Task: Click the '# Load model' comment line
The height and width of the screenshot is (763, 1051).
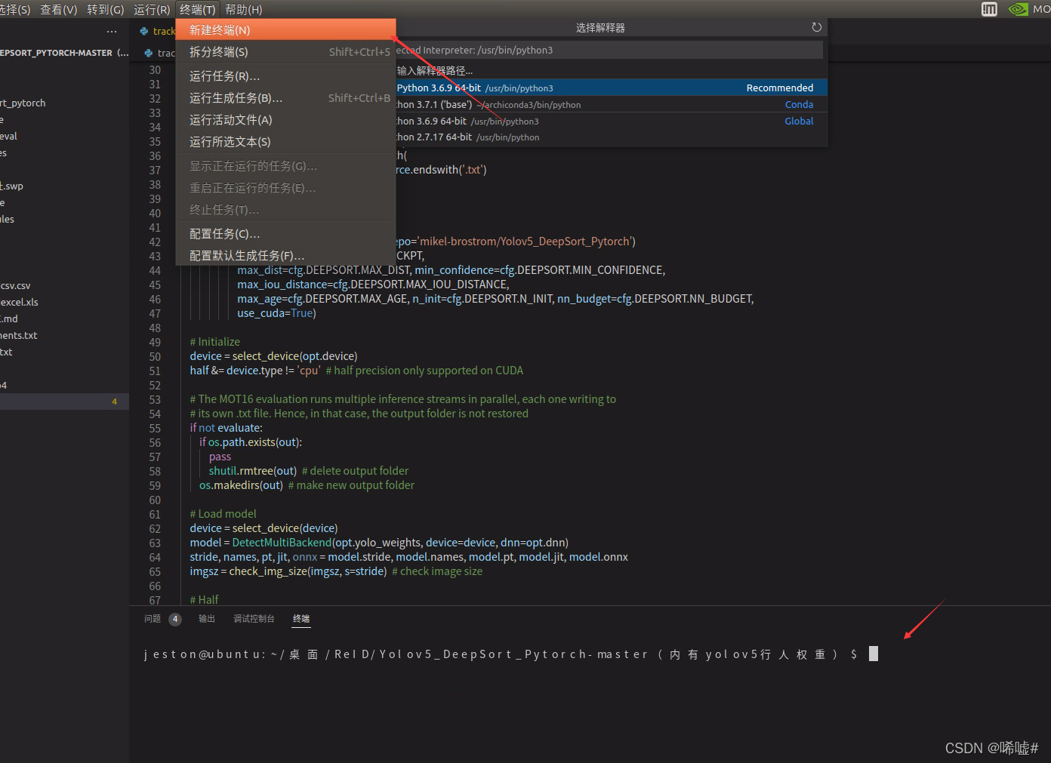Action: pyautogui.click(x=223, y=514)
